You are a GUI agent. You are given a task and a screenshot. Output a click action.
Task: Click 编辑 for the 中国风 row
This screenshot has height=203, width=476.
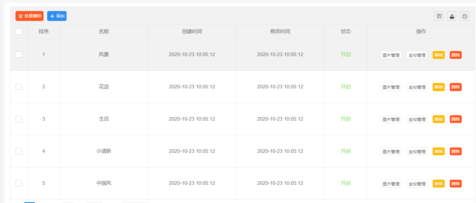coord(438,184)
